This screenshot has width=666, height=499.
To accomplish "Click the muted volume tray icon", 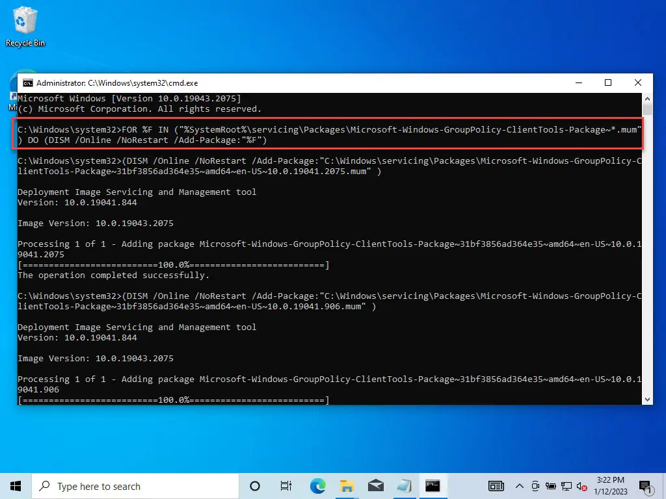I will coord(582,486).
